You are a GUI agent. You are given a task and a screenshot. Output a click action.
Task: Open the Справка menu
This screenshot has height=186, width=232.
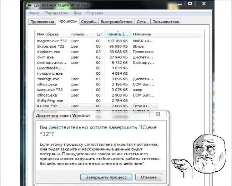coord(95,13)
